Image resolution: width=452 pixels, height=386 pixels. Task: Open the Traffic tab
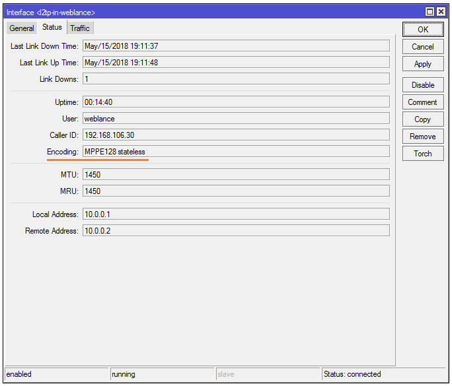point(80,28)
